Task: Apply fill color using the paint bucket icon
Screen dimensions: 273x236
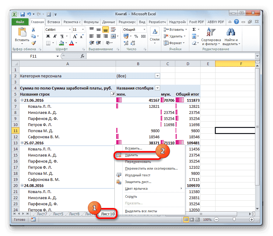Action: pyautogui.click(x=61, y=43)
